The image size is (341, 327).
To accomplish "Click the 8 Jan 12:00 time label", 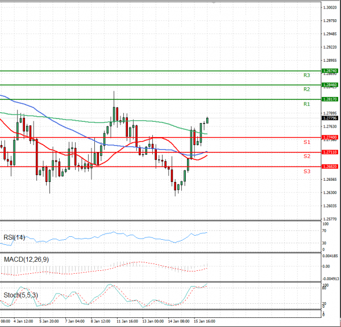I will (x=101, y=321).
